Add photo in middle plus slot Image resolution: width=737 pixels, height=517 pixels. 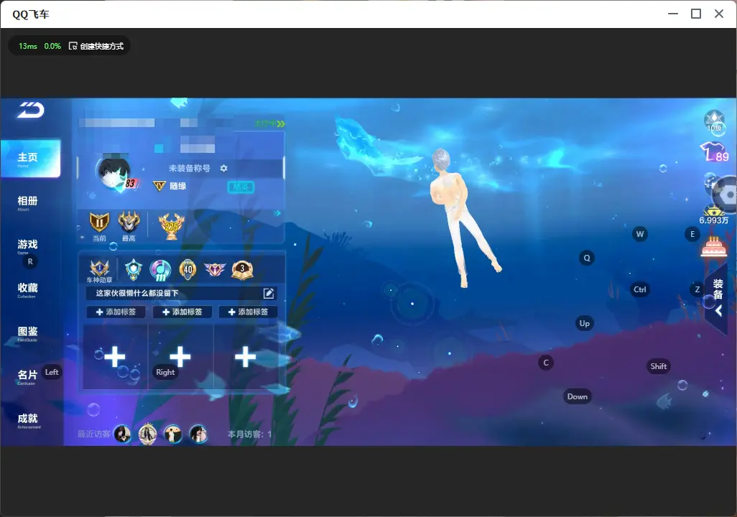point(180,357)
